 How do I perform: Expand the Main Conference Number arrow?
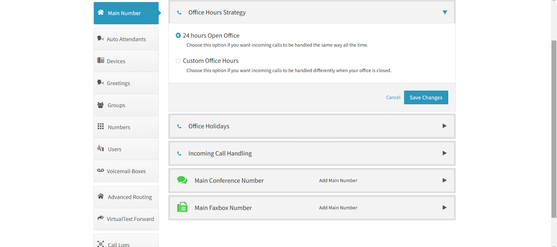click(x=445, y=180)
